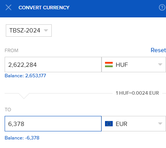Click the CONVERT CURRENCY title
Screen dimensions: 166x148
click(x=44, y=8)
